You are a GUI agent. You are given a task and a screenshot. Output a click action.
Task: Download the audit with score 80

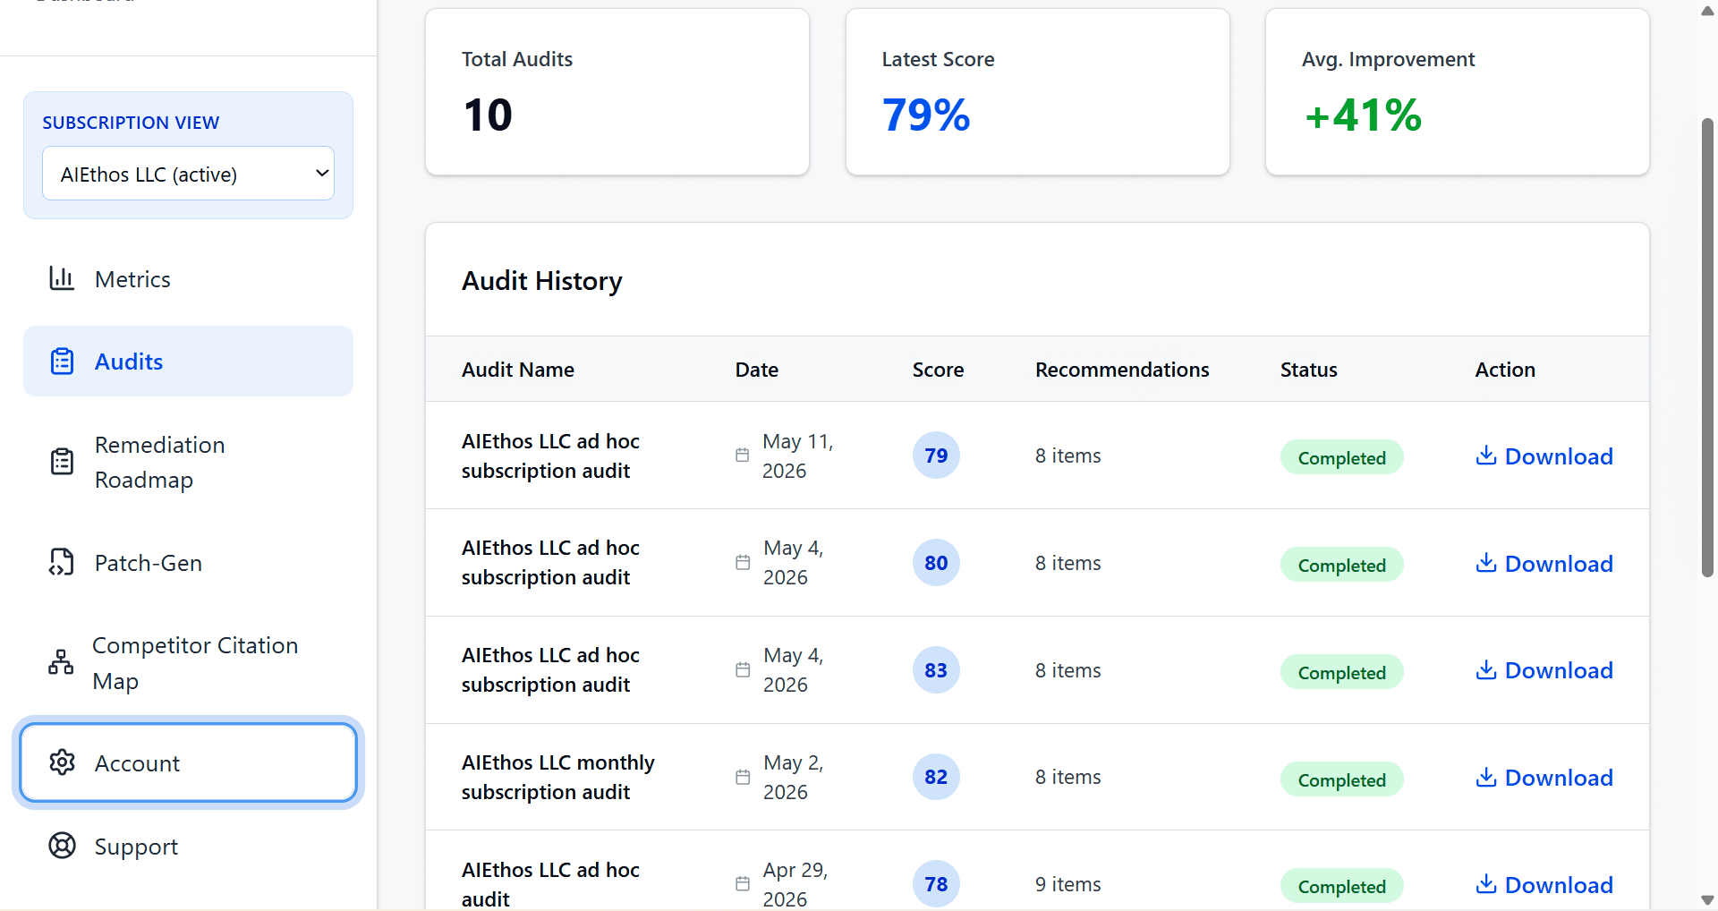coord(1544,564)
